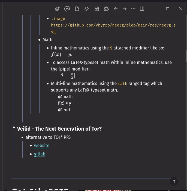Click the plain f(x) = y line
This screenshot has height=191, width=187.
65,103
